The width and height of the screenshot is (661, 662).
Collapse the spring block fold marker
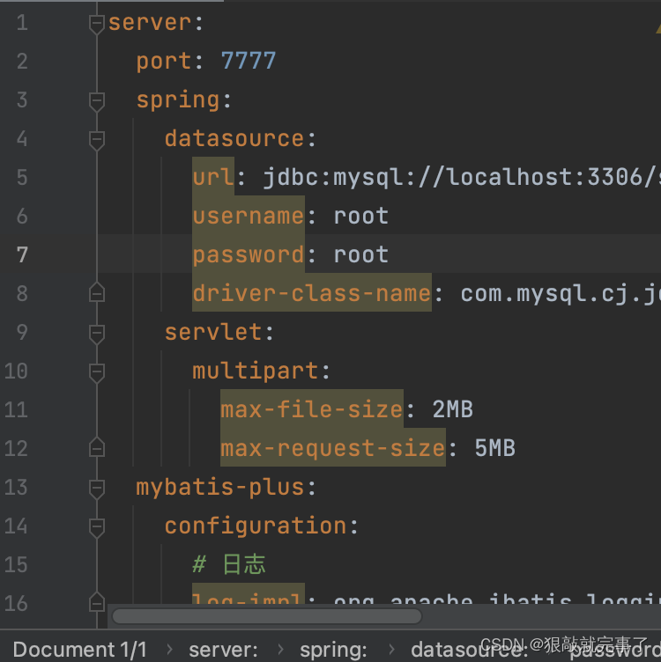pos(97,102)
